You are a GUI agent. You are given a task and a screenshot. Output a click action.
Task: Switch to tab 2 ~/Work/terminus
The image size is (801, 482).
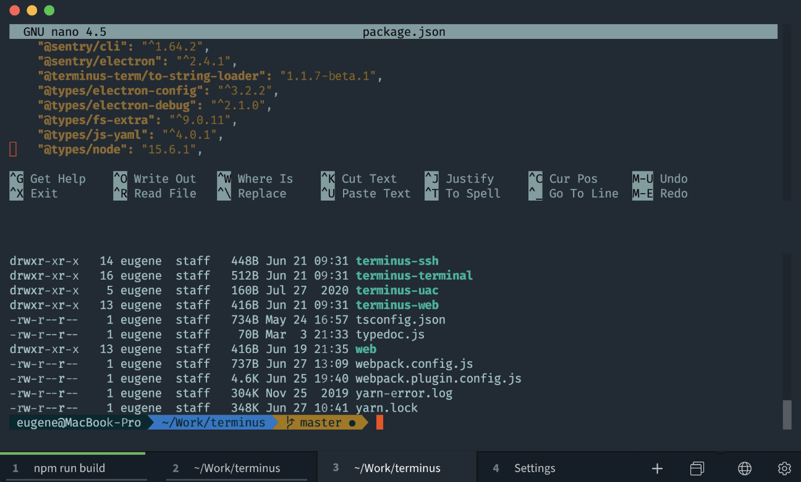[x=237, y=468]
